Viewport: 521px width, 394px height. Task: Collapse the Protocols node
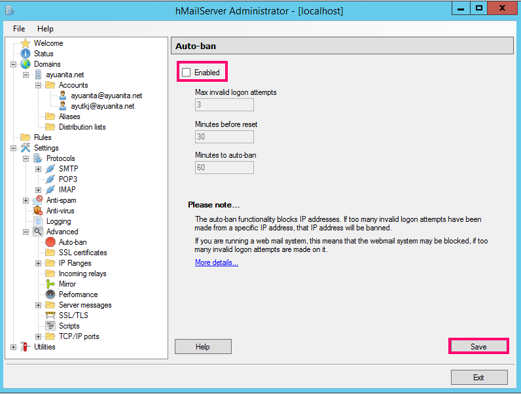click(26, 158)
